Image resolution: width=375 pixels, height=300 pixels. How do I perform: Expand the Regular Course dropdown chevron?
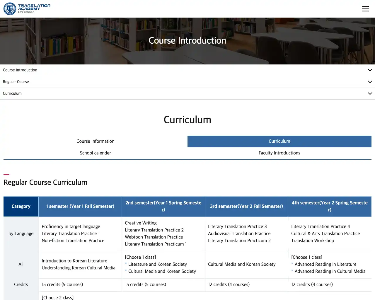click(x=370, y=82)
